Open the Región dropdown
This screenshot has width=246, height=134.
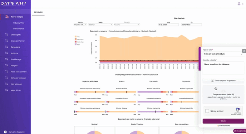[x=100, y=25]
